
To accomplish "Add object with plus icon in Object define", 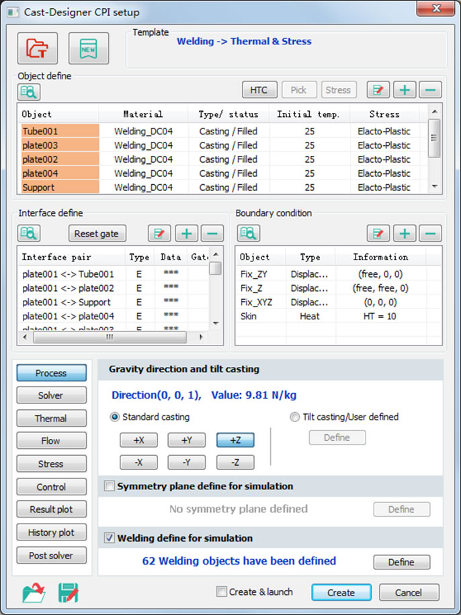I will coord(405,90).
